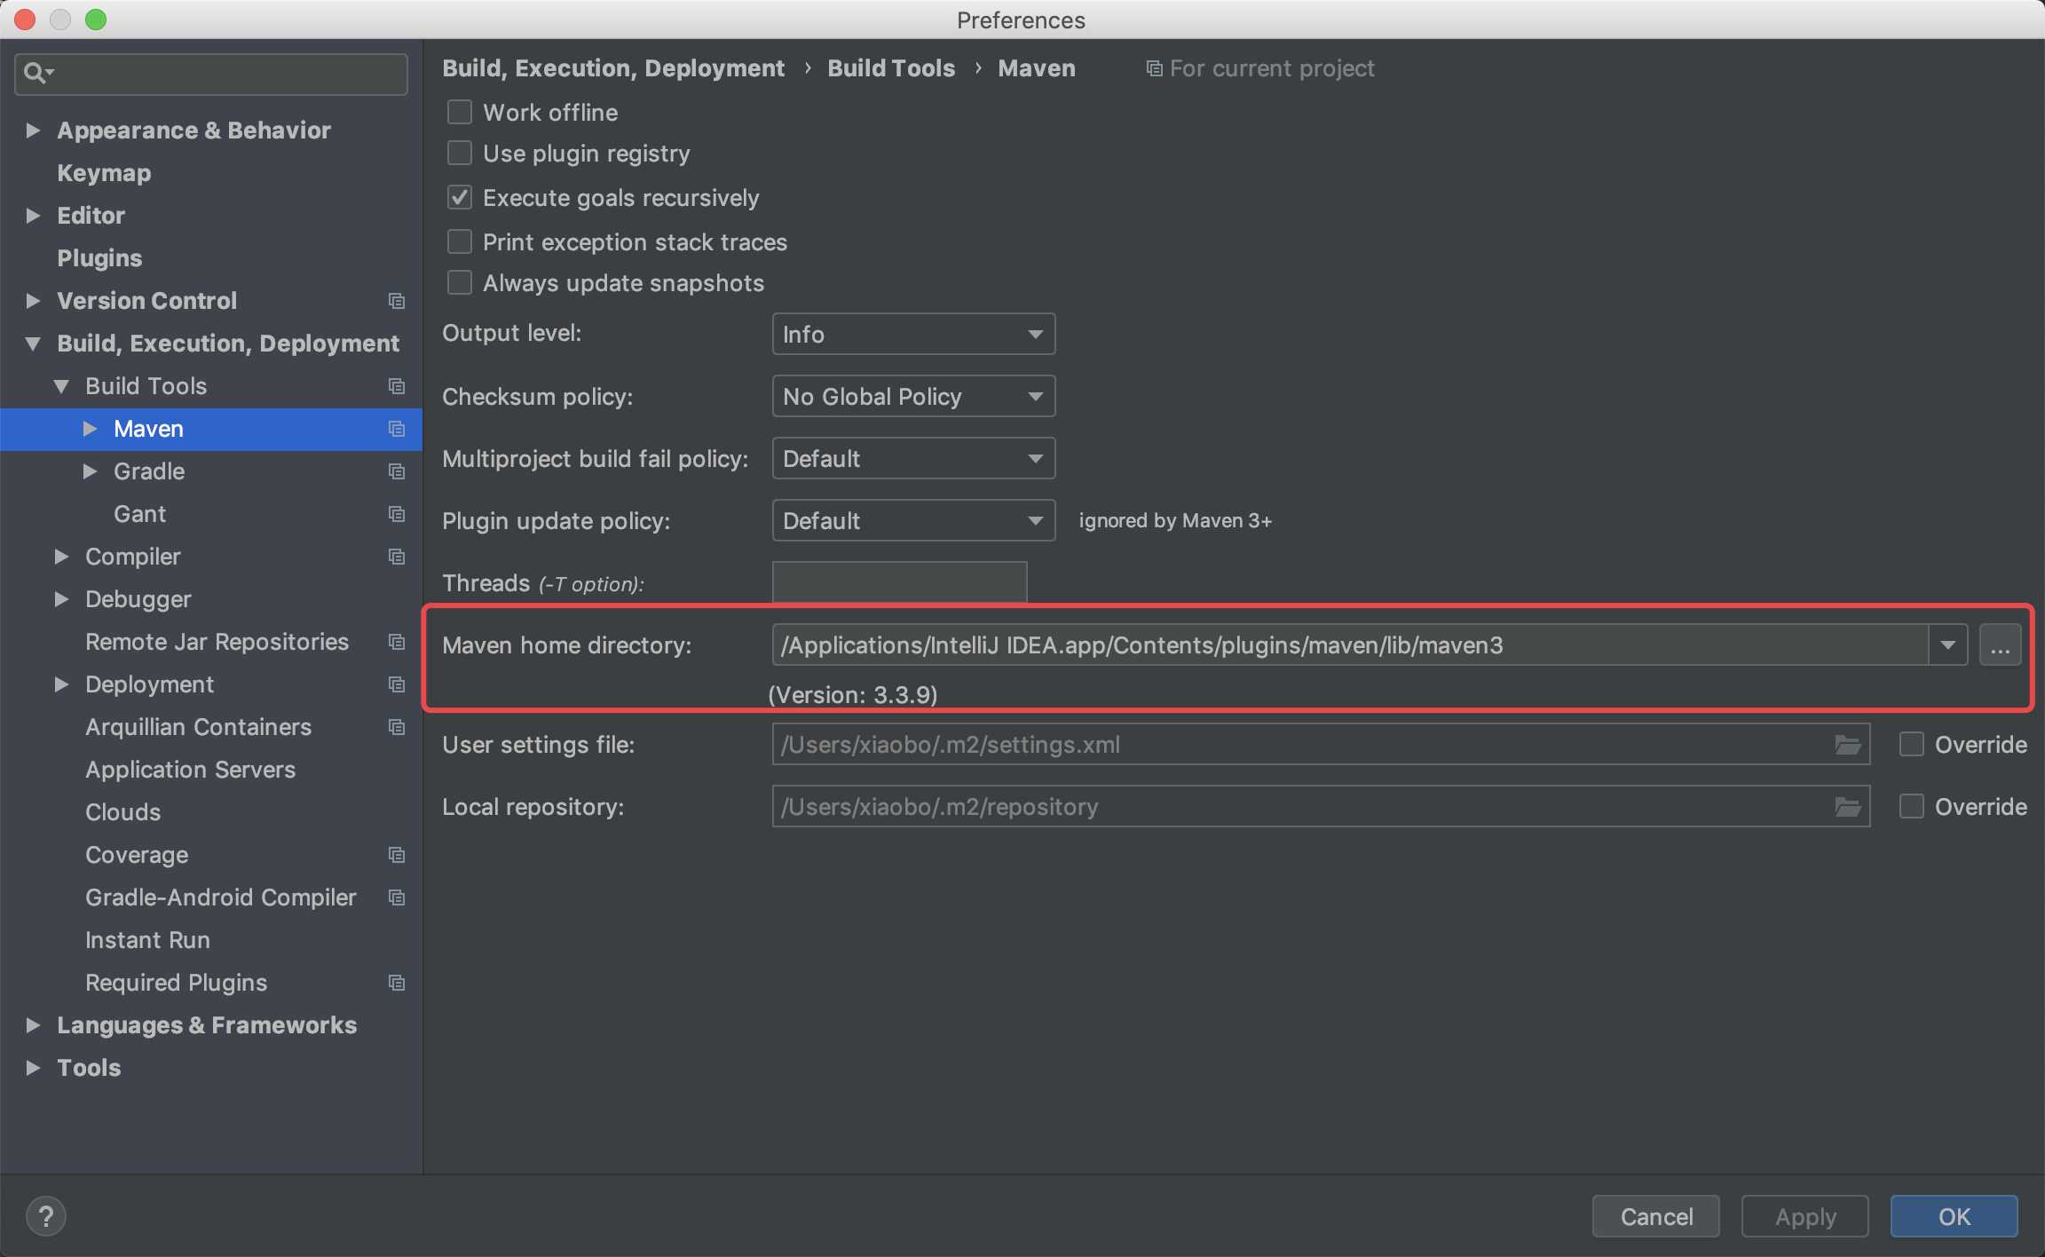Click project-level icon beside Gant
Image resolution: width=2045 pixels, height=1257 pixels.
(397, 514)
